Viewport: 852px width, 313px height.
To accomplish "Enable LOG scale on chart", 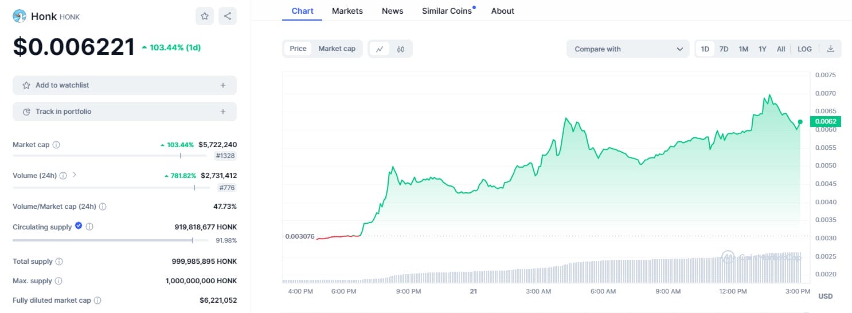I will [804, 49].
